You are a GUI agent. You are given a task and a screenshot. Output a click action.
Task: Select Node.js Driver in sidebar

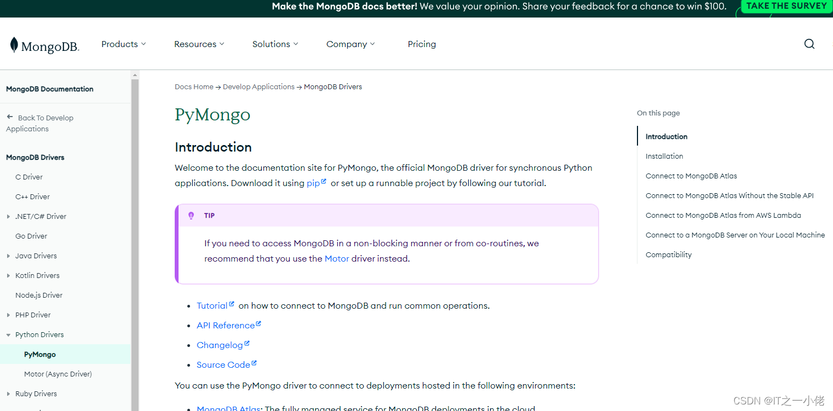pos(39,295)
